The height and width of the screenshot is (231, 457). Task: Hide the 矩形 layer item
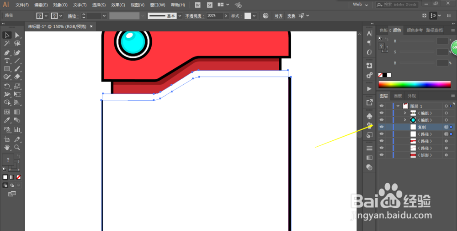[x=382, y=155]
